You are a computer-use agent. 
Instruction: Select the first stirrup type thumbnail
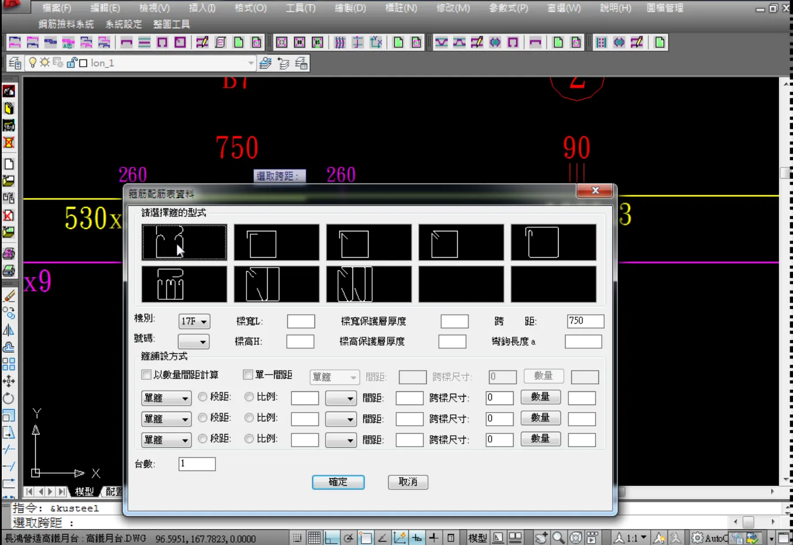(184, 242)
